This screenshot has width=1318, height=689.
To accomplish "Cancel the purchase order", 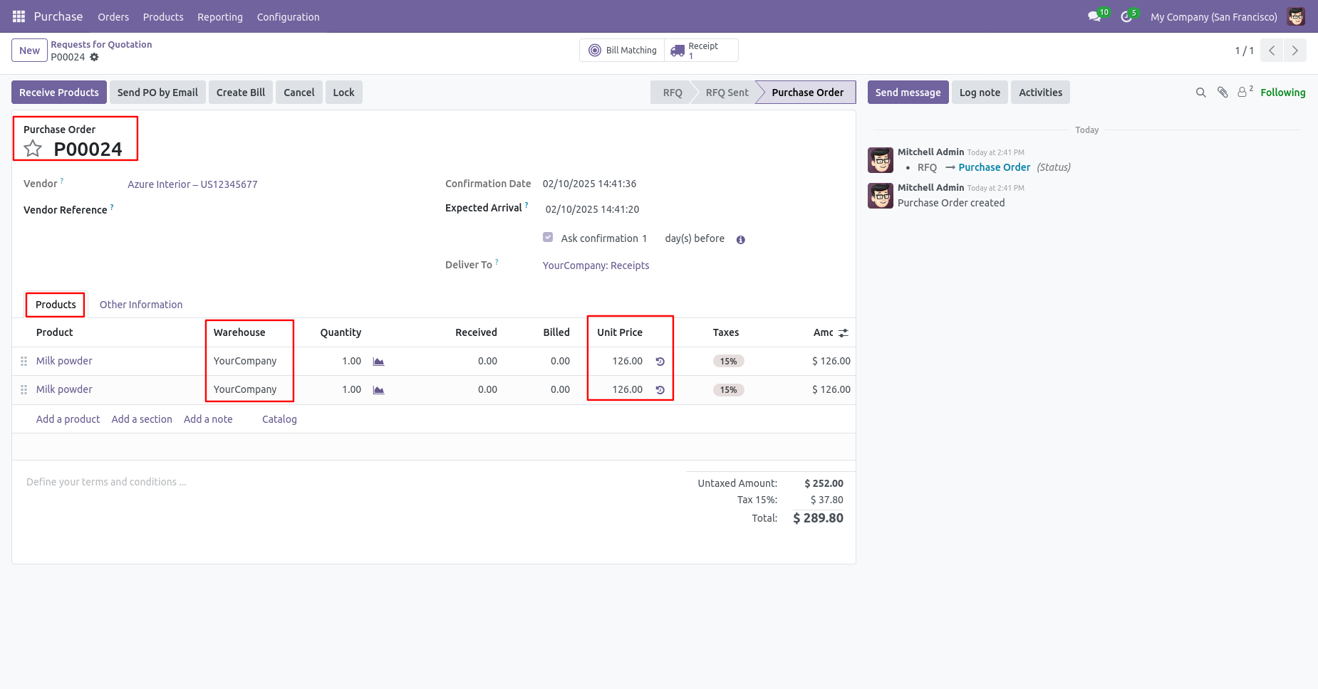I will 299,93.
